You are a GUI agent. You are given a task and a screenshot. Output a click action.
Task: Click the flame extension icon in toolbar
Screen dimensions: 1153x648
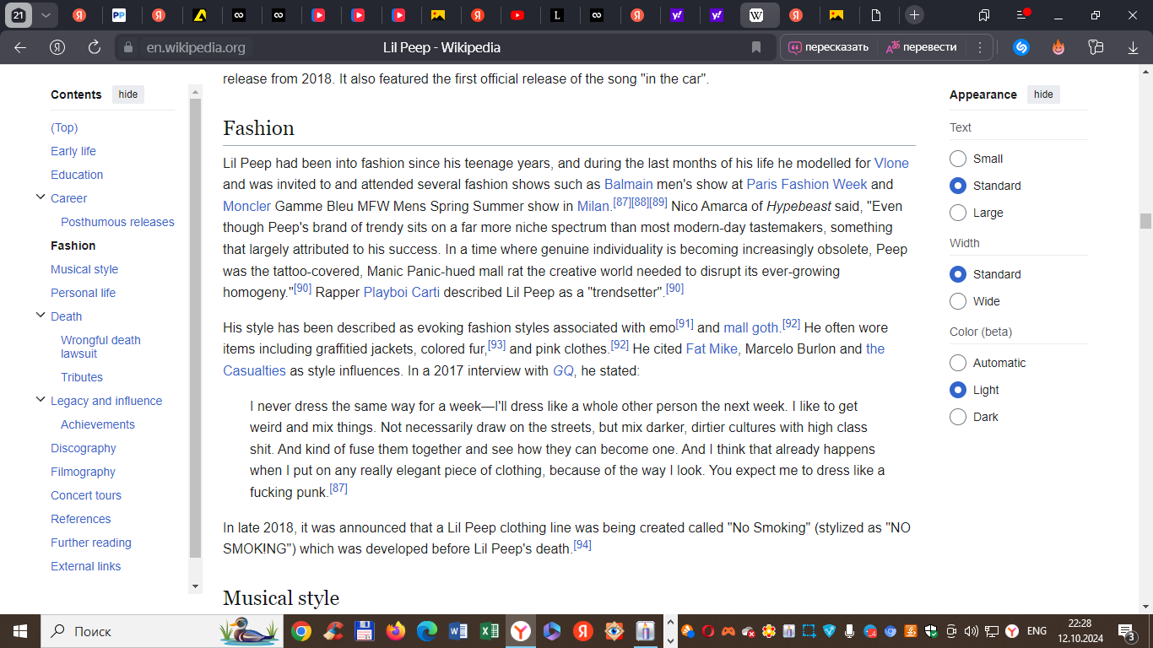(x=1058, y=47)
